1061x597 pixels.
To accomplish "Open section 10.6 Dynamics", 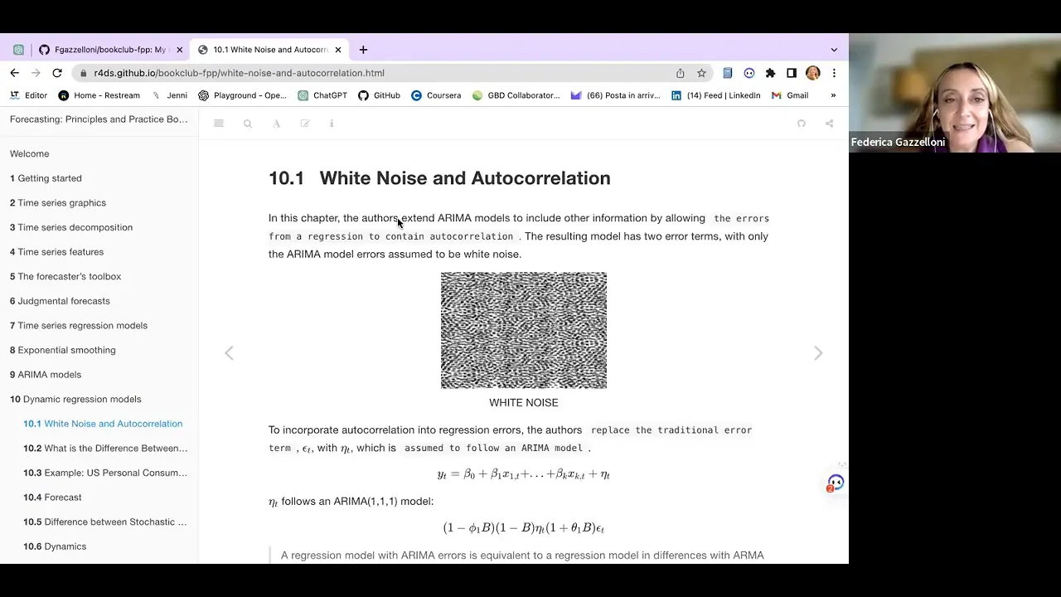I will (55, 546).
